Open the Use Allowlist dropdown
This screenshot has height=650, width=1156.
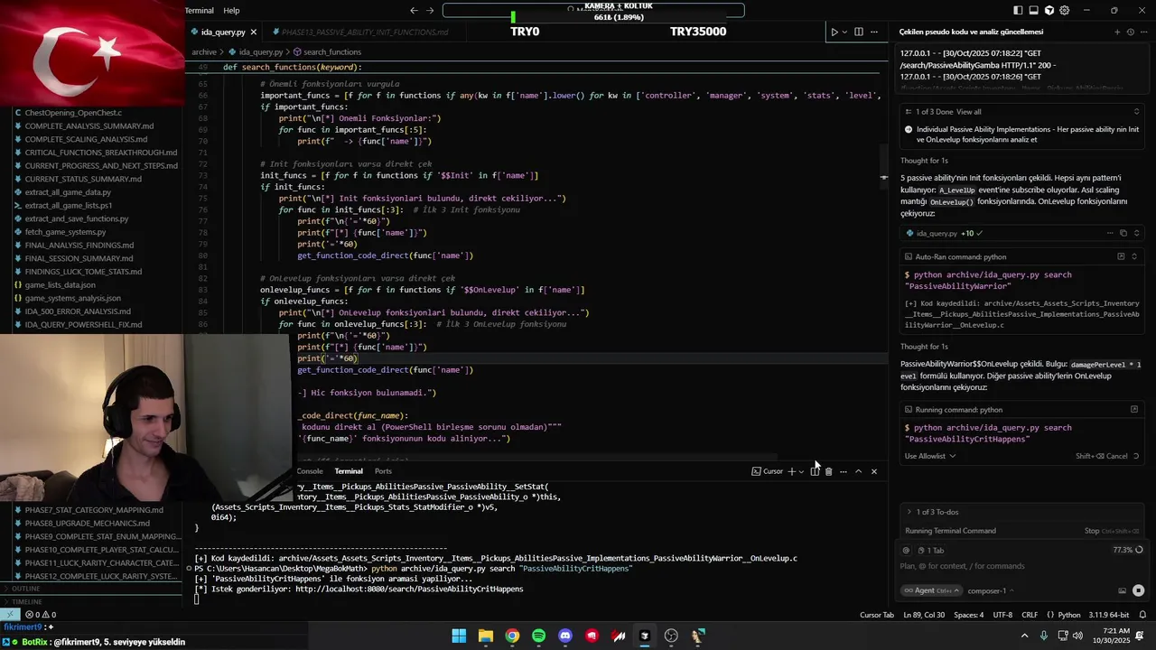coord(930,456)
